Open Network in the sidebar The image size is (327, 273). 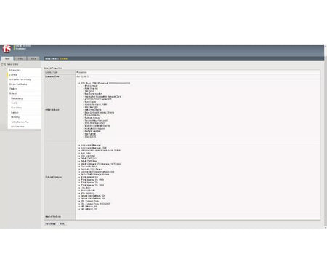click(13, 93)
